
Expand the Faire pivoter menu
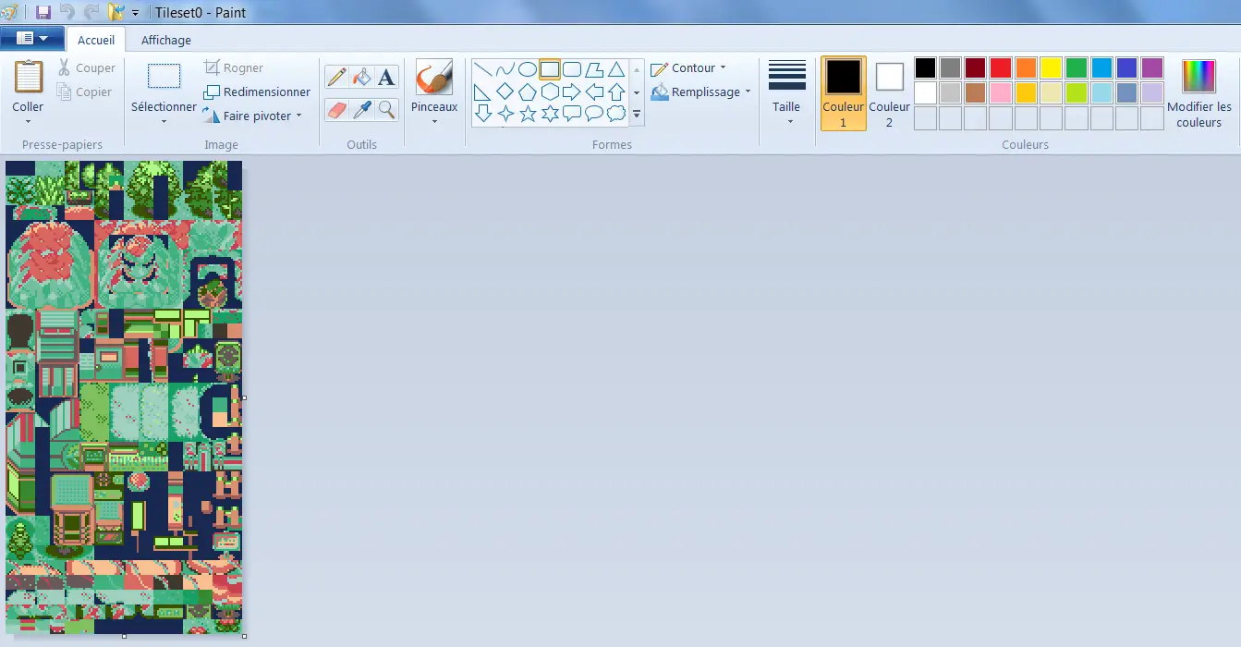click(x=299, y=116)
